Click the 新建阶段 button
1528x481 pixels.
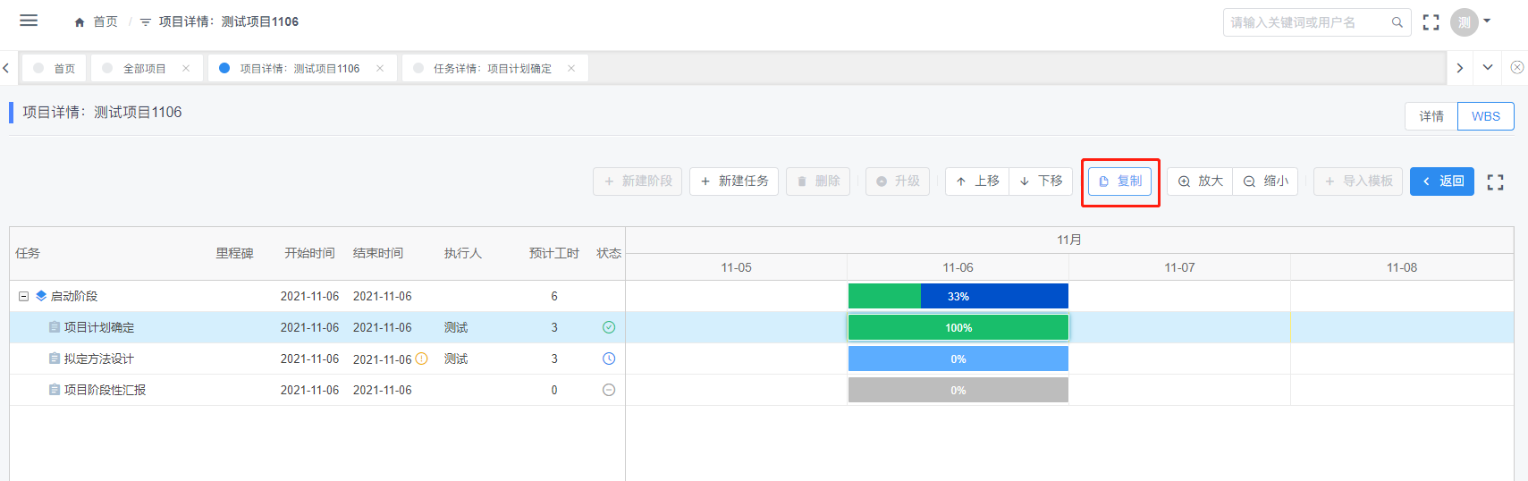637,181
